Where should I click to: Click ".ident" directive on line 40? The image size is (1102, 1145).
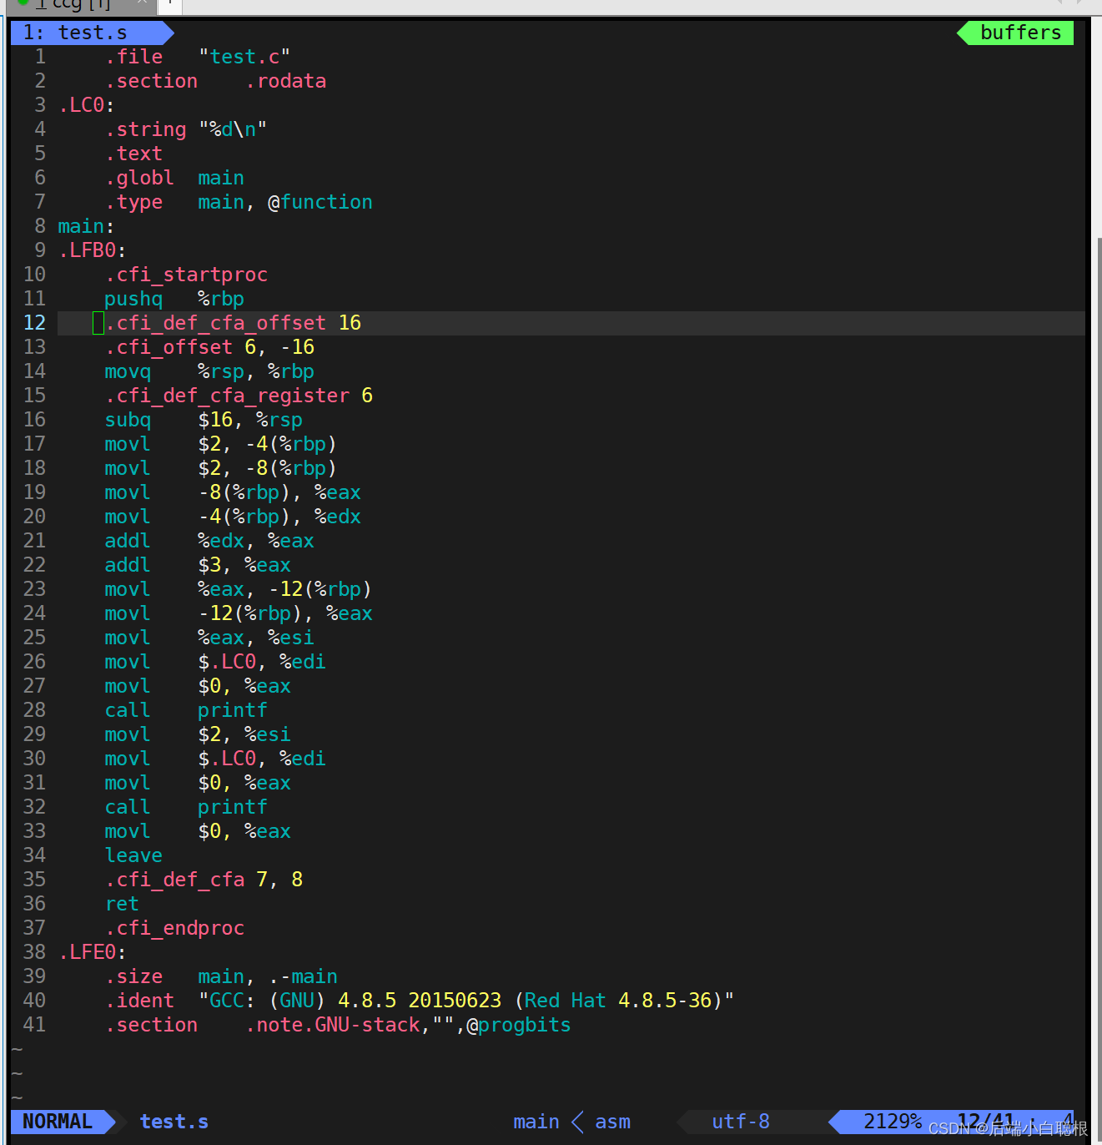point(139,1001)
